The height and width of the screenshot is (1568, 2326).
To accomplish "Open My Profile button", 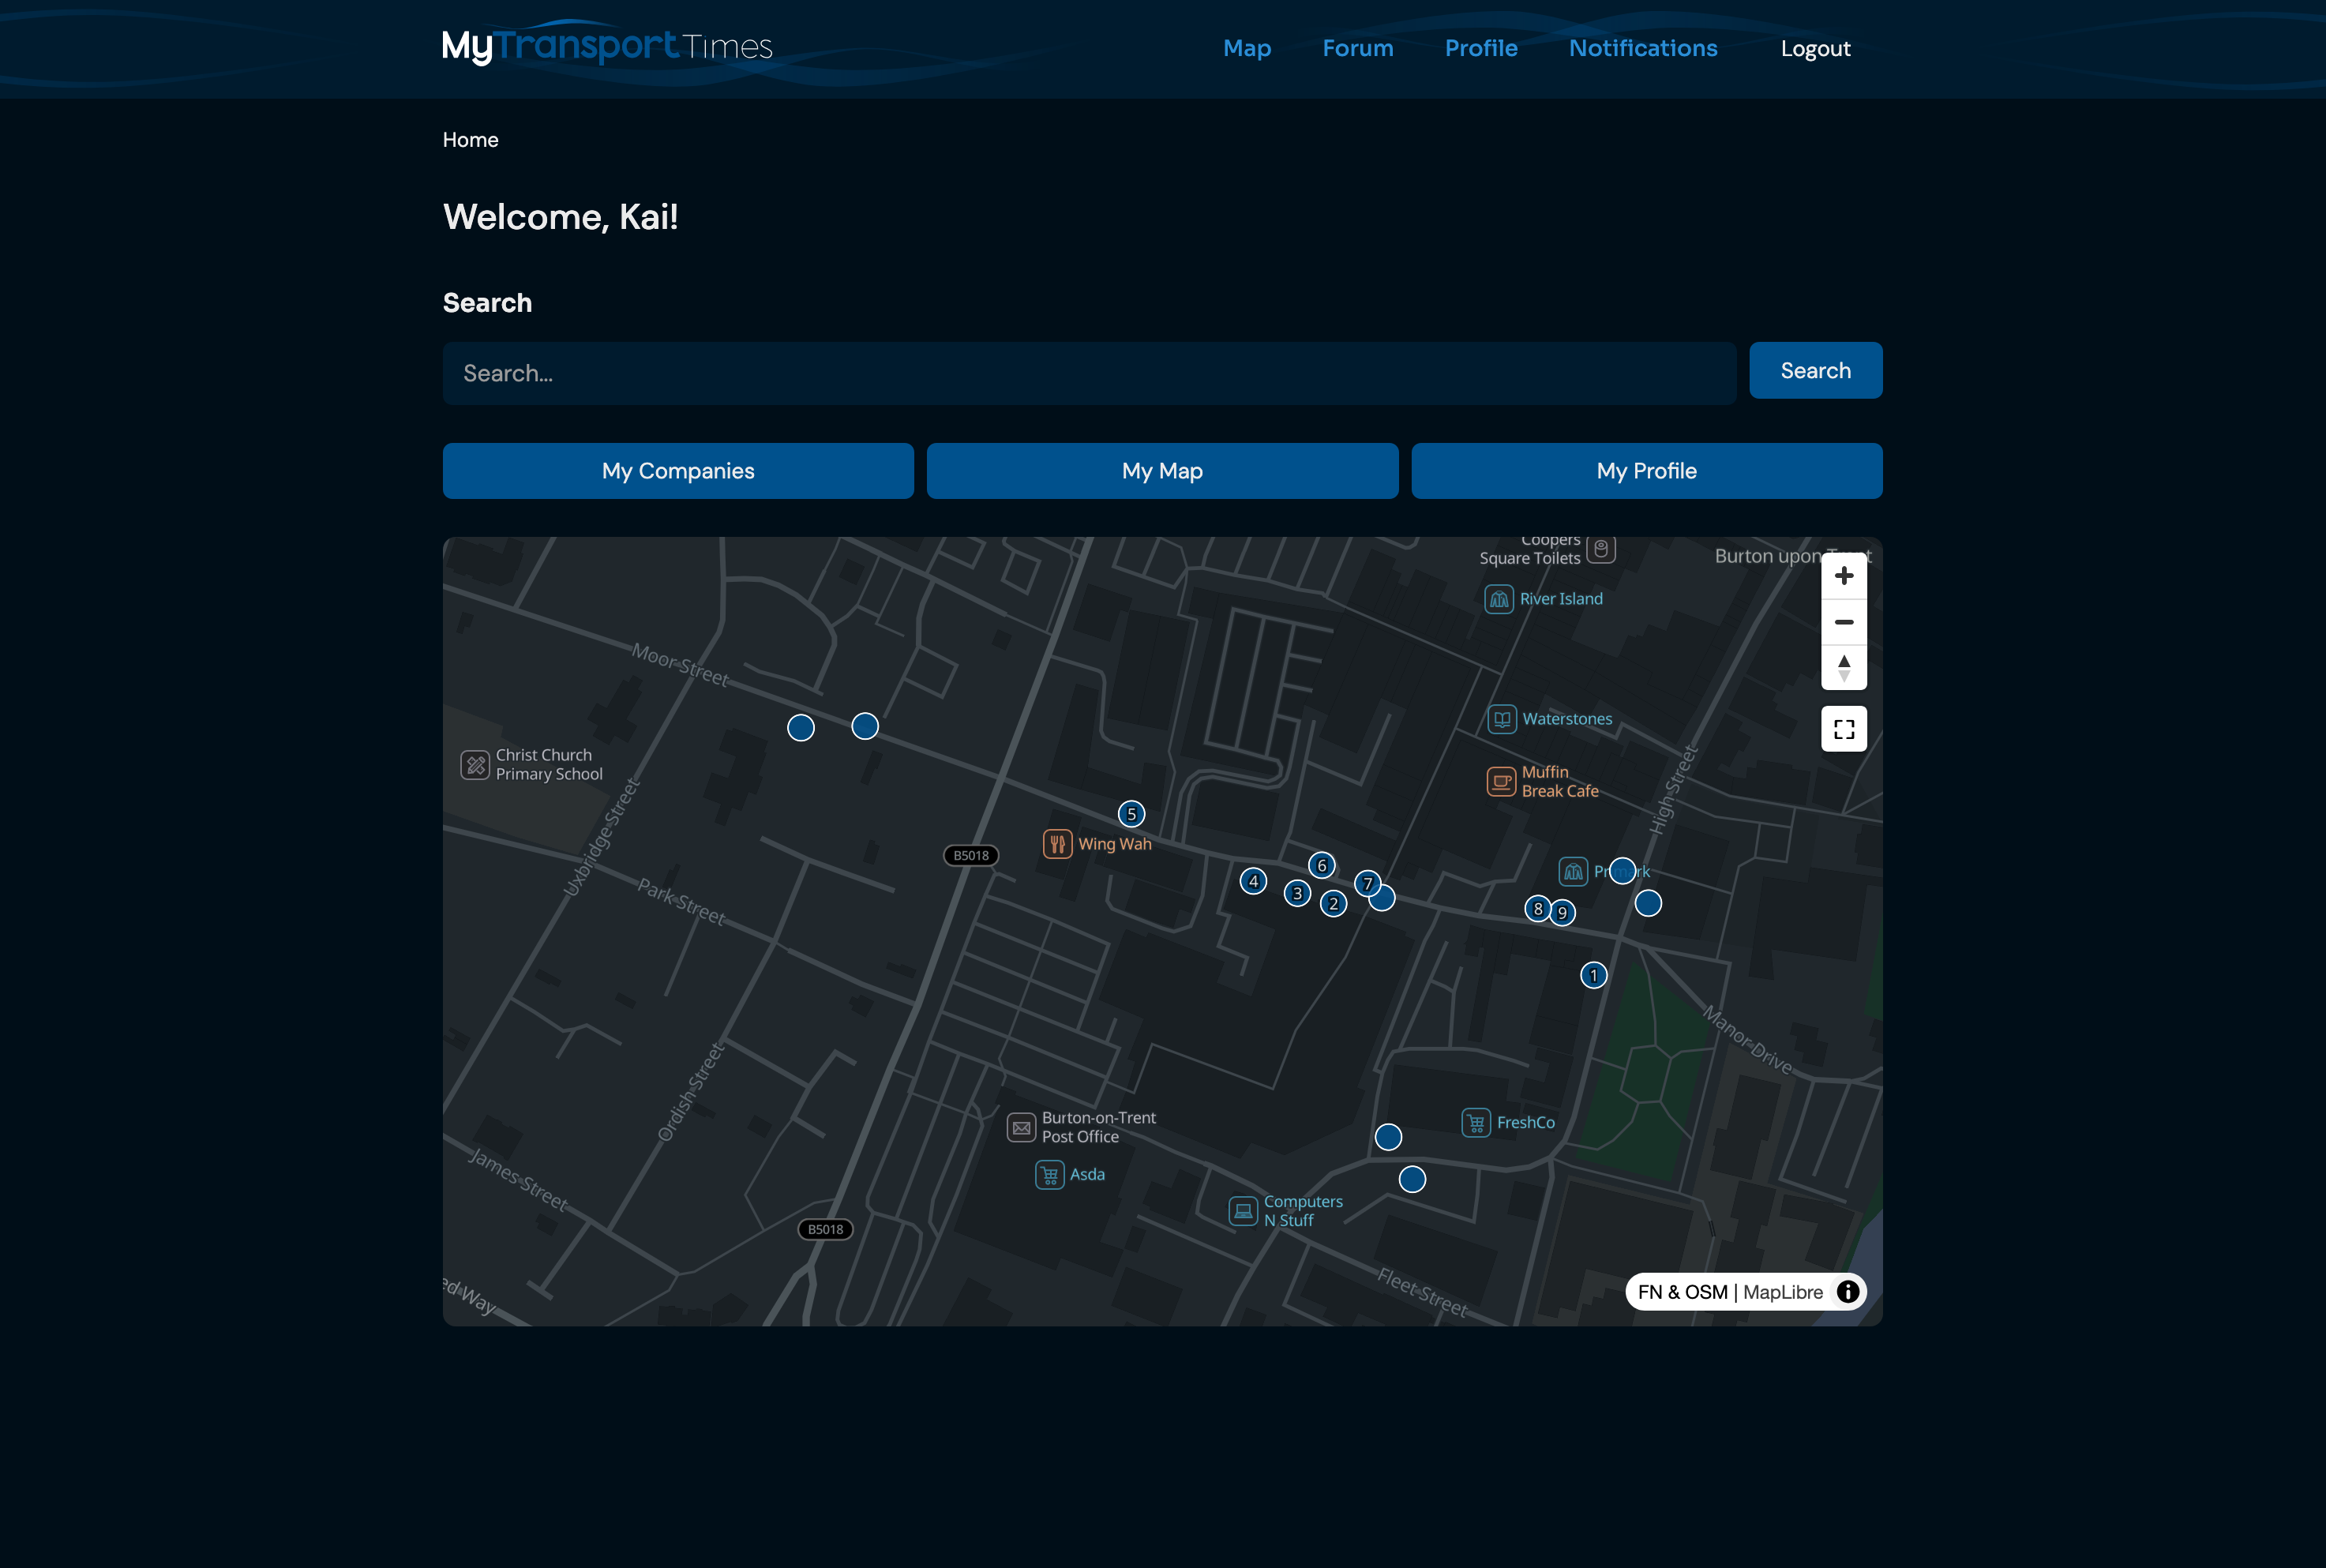I will (x=1647, y=471).
